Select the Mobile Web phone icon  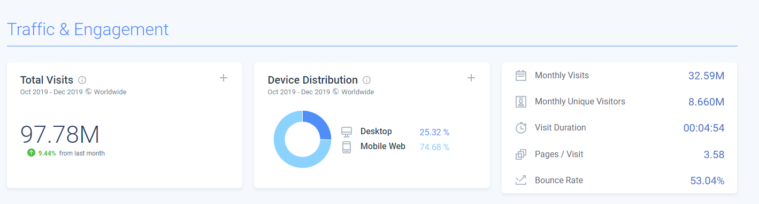[x=347, y=147]
